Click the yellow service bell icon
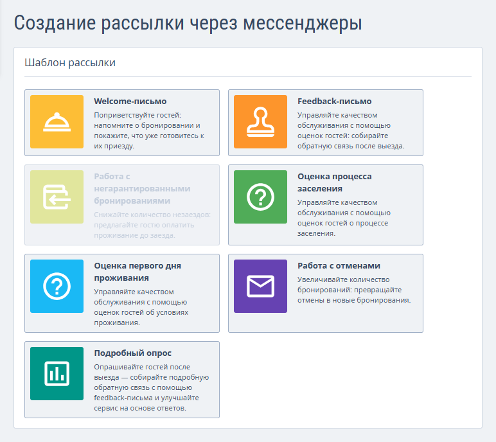The width and height of the screenshot is (496, 442). pyautogui.click(x=57, y=122)
